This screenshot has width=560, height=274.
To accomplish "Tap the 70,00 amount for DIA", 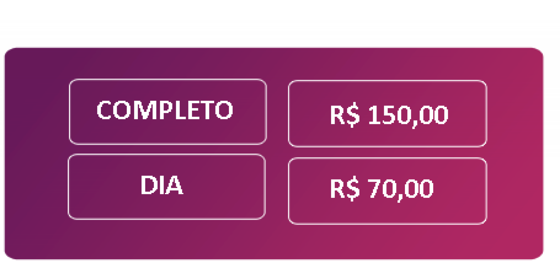I will pyautogui.click(x=401, y=189).
